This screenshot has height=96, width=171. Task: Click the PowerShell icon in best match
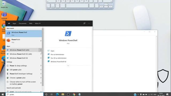[9, 33]
